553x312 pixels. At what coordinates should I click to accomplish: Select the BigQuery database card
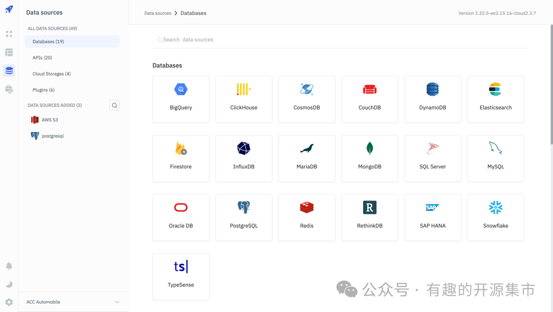[181, 99]
